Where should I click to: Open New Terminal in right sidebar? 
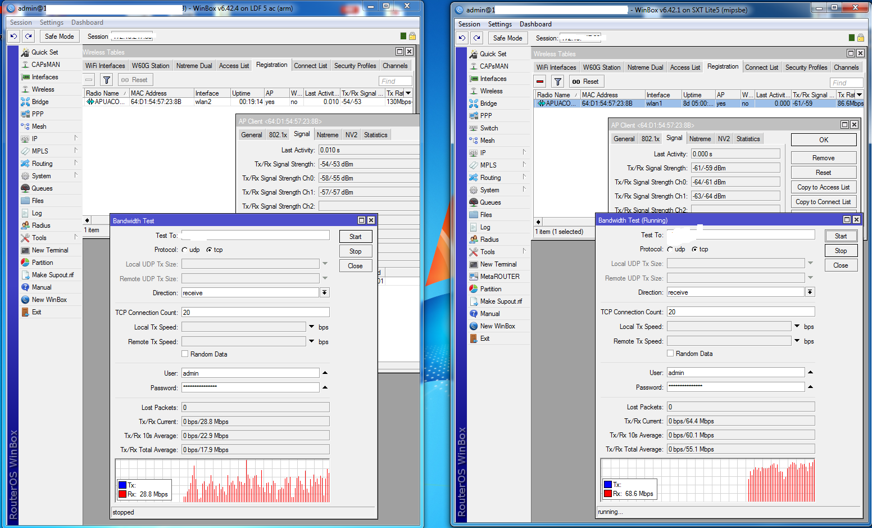click(498, 264)
